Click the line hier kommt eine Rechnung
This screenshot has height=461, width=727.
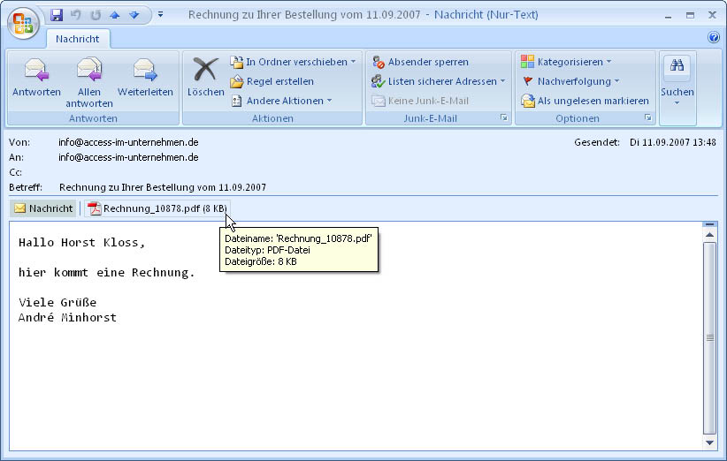107,273
